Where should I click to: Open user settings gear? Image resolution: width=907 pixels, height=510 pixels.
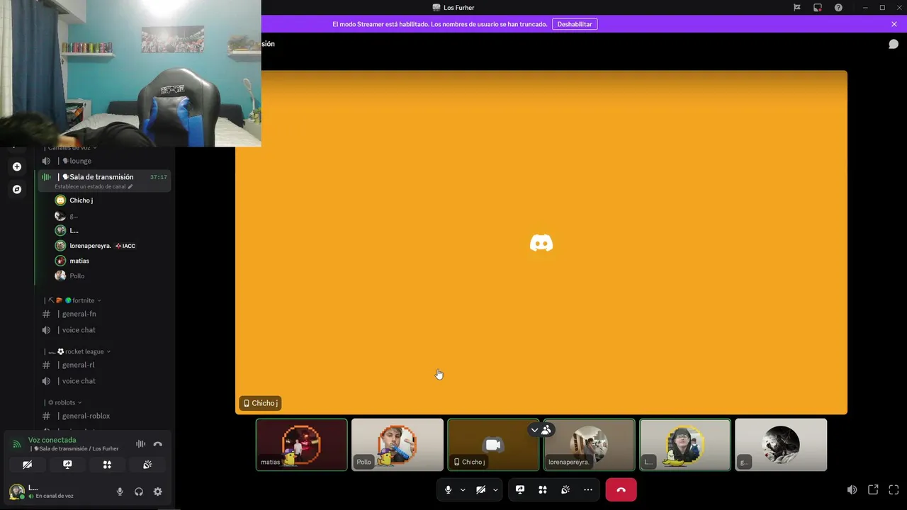(158, 492)
